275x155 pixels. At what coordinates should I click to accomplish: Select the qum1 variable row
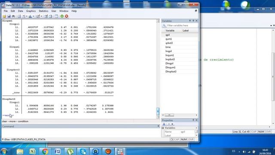click(x=180, y=39)
